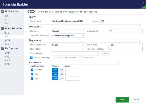This screenshot has width=146, height=104.
Task: Open the Custom Layout dropdown
Action: [x=75, y=53]
